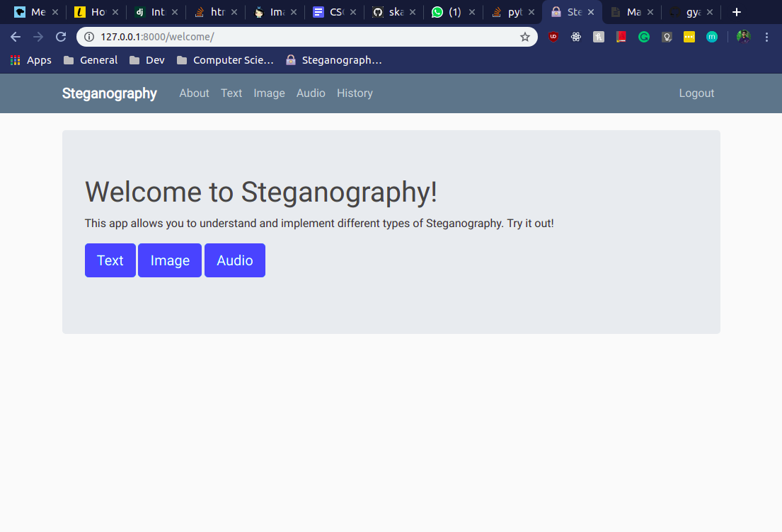Reload the current page
The width and height of the screenshot is (782, 532).
[61, 36]
